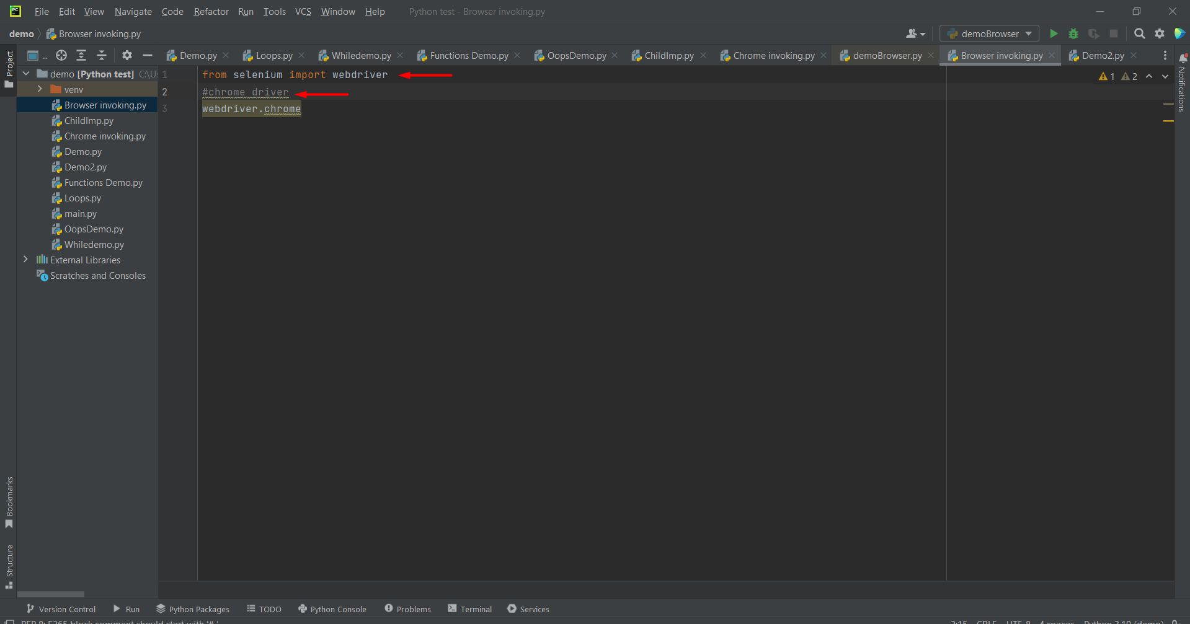Open the Terminal tool window
1190x624 pixels.
469,609
